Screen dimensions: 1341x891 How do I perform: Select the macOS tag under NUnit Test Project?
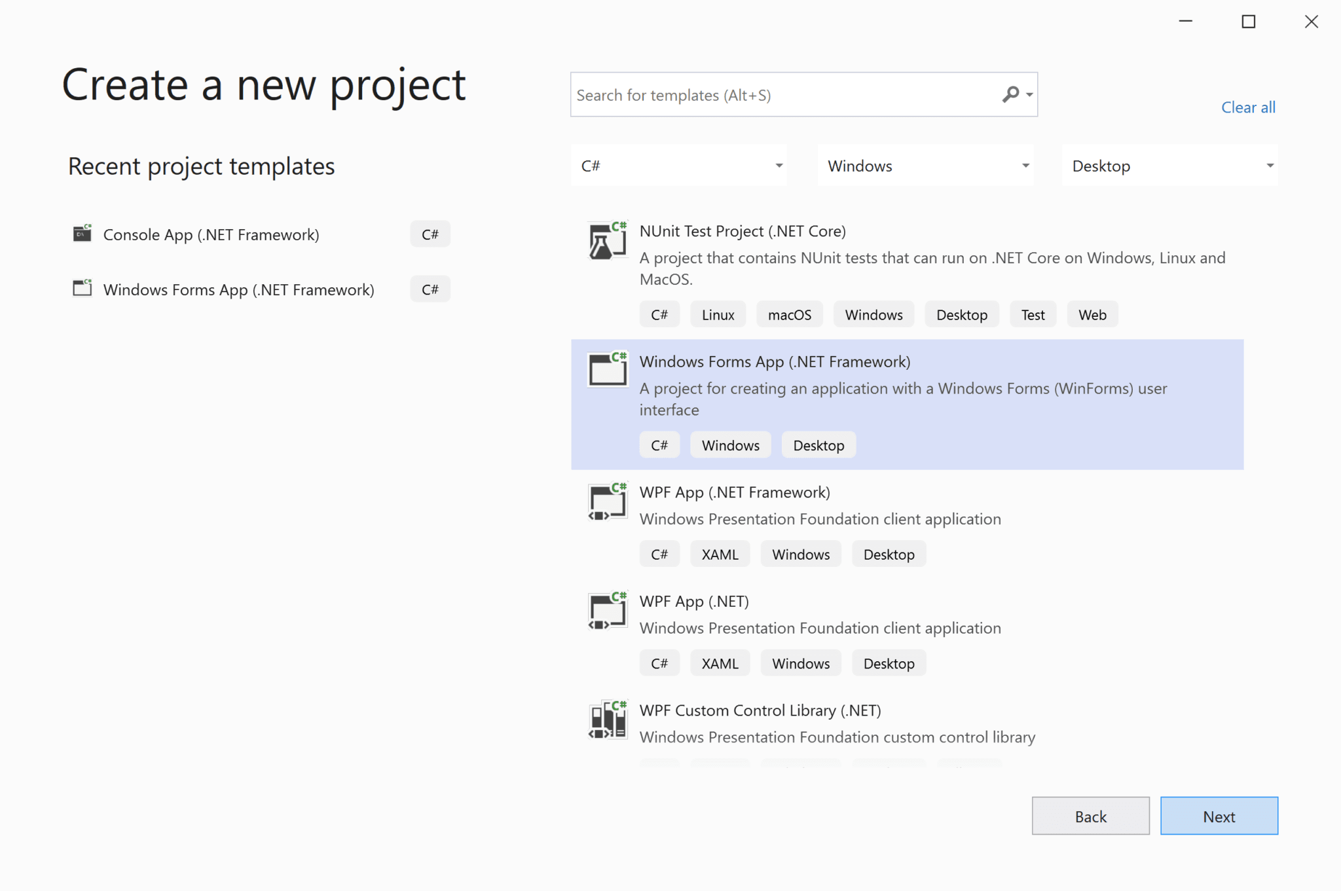click(x=789, y=314)
